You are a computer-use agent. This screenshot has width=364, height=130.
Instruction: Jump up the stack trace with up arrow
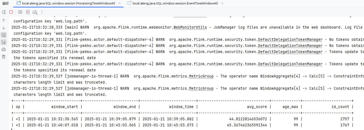4,21
